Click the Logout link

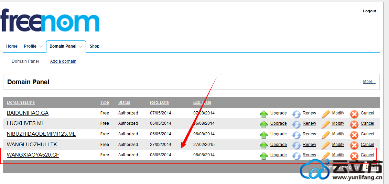(x=369, y=11)
